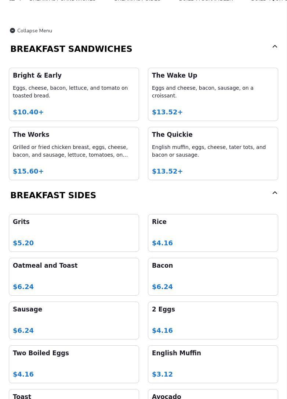Click the Collapse Menu minus circle icon

[x=12, y=31]
